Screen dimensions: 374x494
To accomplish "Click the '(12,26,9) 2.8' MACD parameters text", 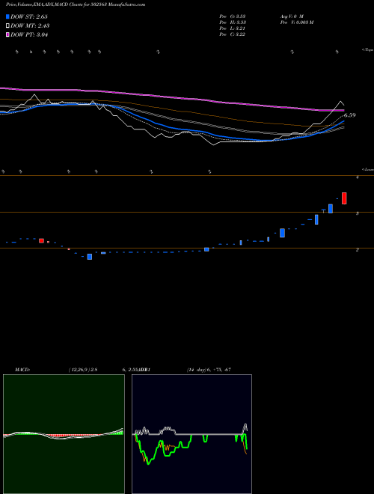I will coord(83,370).
